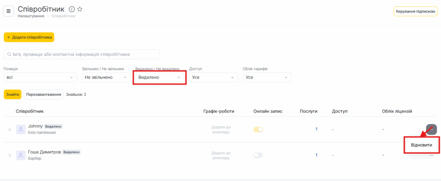
Task: Select Відновити from context menu
Action: [422, 145]
